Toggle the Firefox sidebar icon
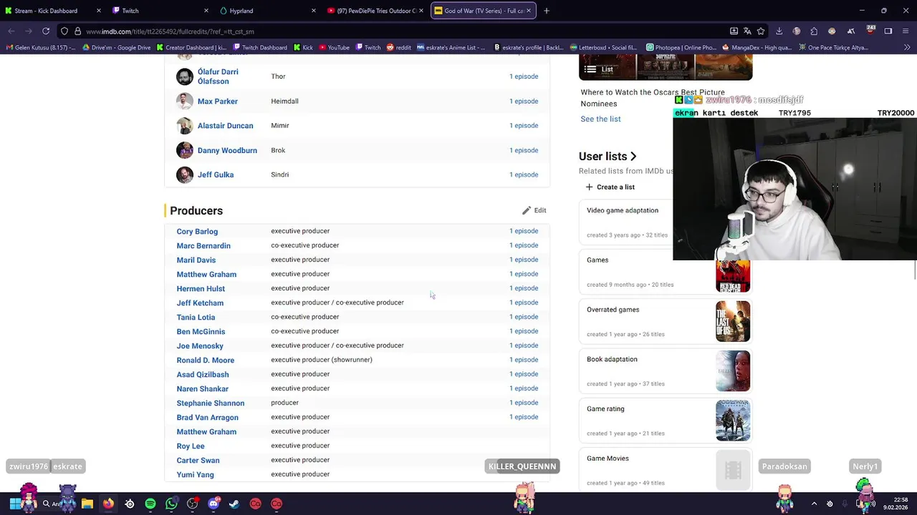 point(888,31)
